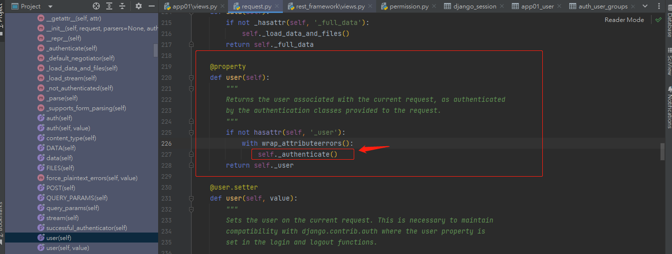Select _load_data_and_files(self) in the list
The image size is (672, 254).
point(81,68)
